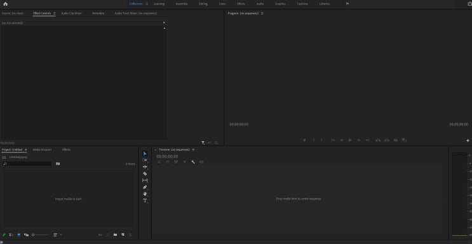Click Go to In point button
Image resolution: width=472 pixels, height=244 pixels.
point(333,140)
